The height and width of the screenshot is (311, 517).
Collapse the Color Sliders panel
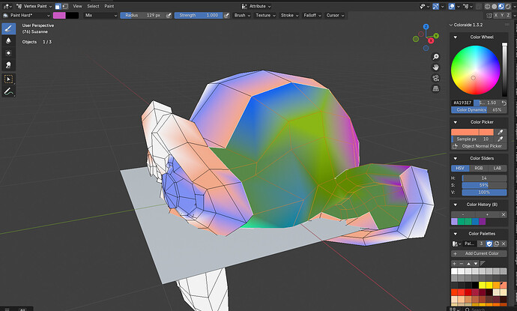pyautogui.click(x=456, y=158)
